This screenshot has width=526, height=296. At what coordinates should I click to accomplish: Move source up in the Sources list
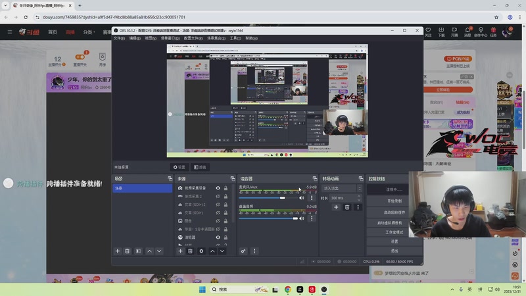coord(212,251)
